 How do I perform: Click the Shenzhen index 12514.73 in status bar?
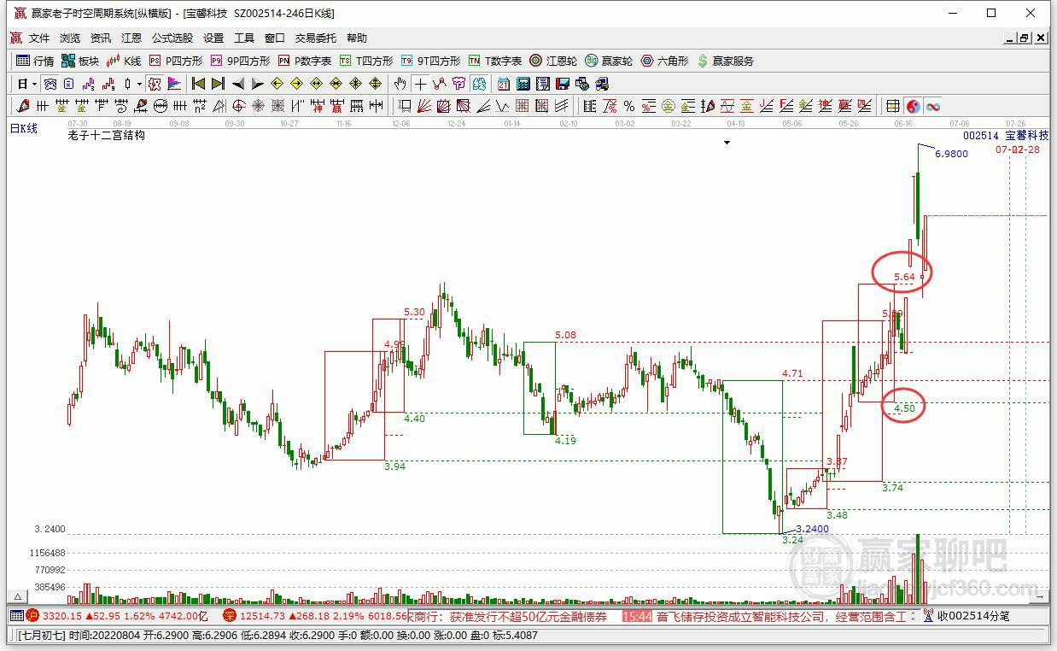(264, 616)
